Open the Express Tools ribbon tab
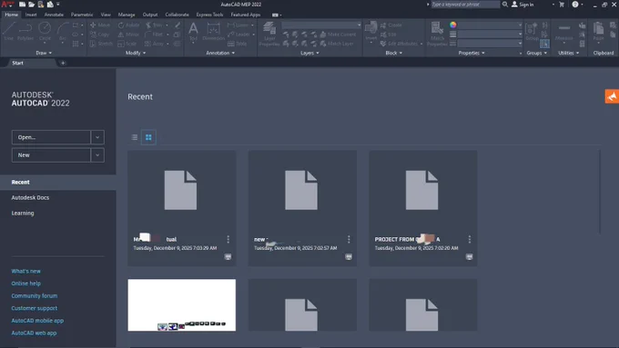Screen dimensions: 619x348 point(209,15)
